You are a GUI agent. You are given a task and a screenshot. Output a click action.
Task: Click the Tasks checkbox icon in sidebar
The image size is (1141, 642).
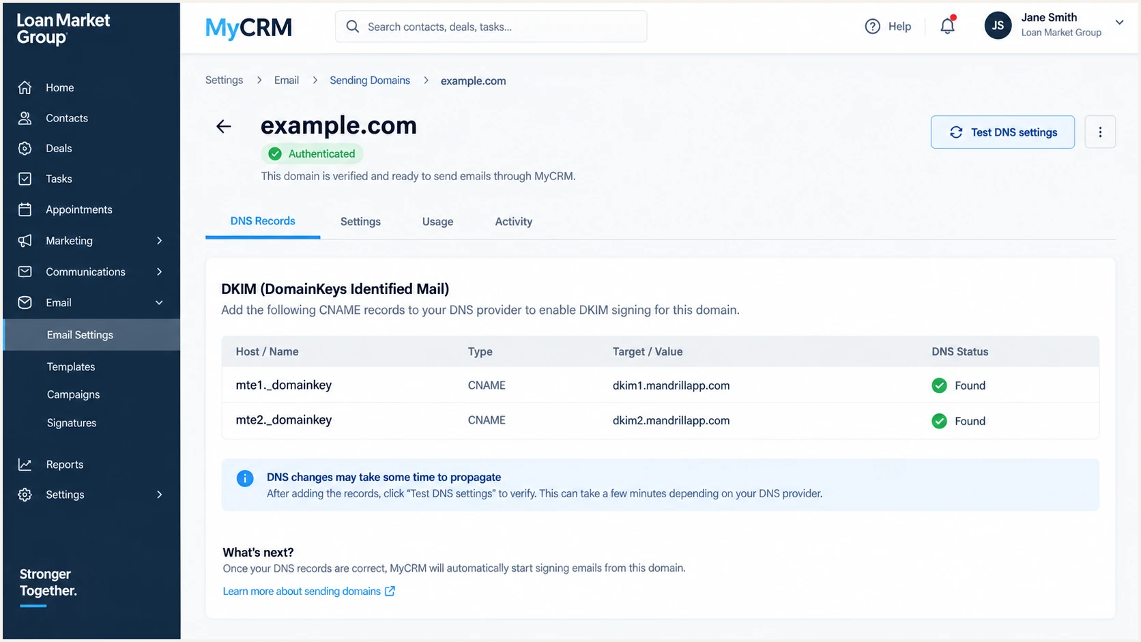(25, 179)
